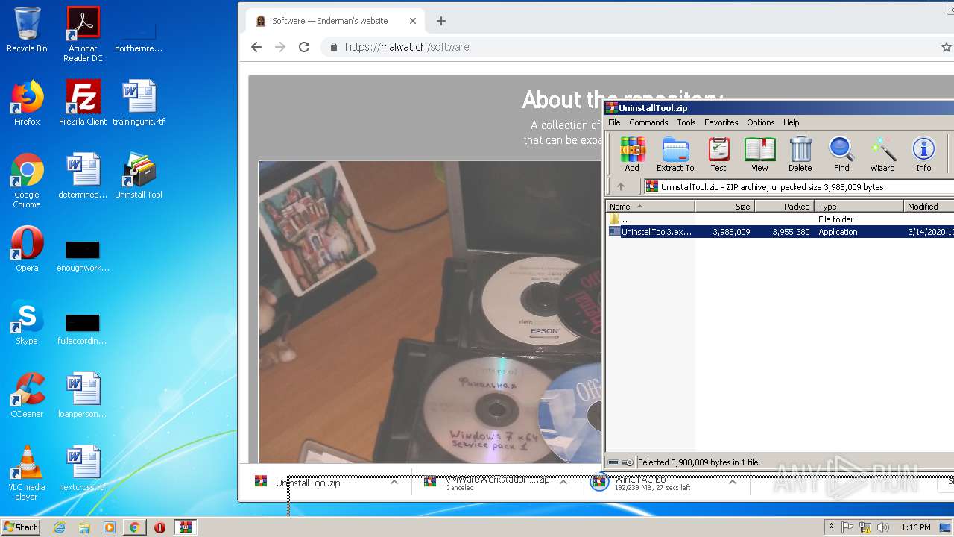Click the CDs photo on webpage
This screenshot has width=954, height=537.
click(x=430, y=311)
